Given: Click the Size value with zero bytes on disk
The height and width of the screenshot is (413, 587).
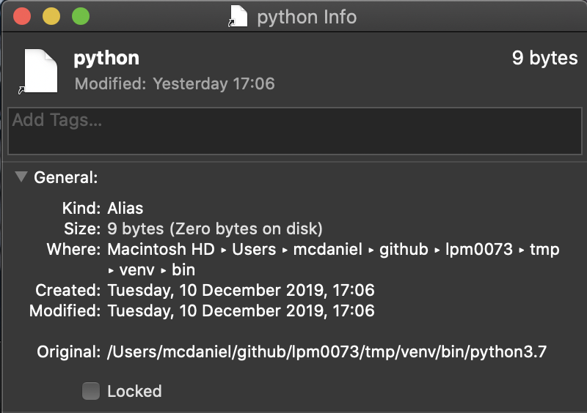Looking at the screenshot, I should [215, 228].
